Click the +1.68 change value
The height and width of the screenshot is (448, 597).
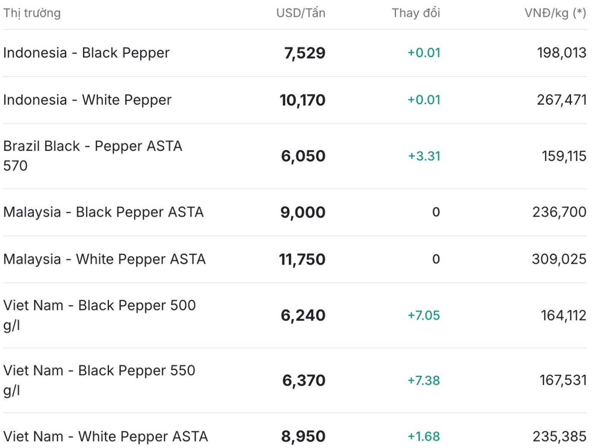click(423, 436)
